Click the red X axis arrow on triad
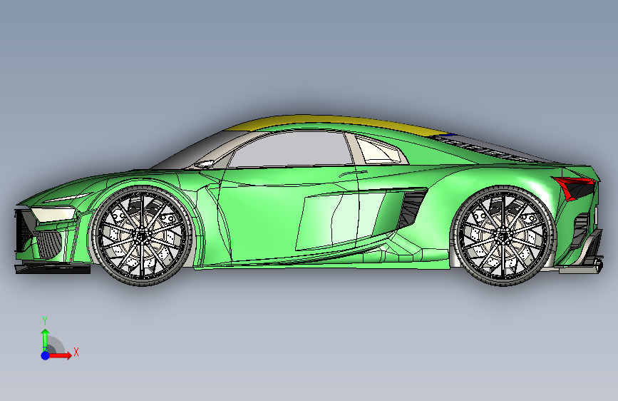This screenshot has width=618, height=401. tap(61, 355)
